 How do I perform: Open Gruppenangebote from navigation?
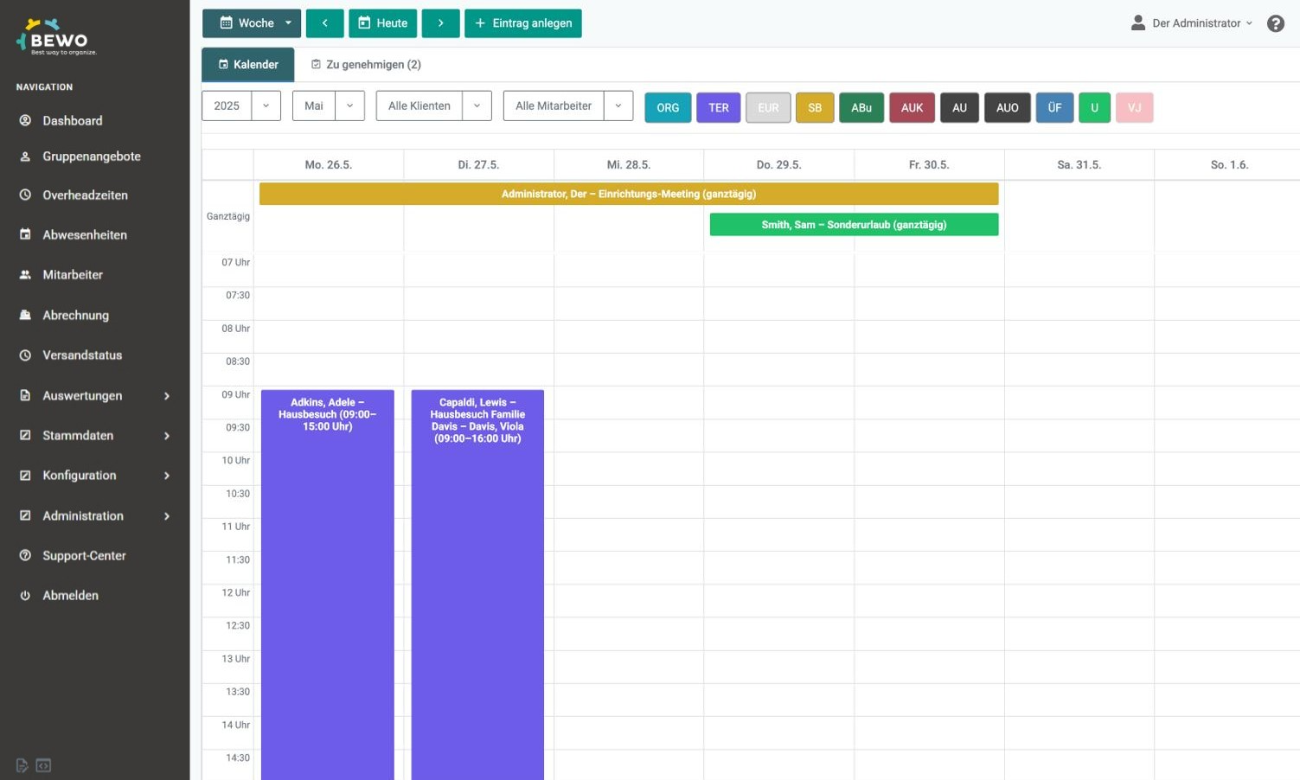[x=92, y=157]
